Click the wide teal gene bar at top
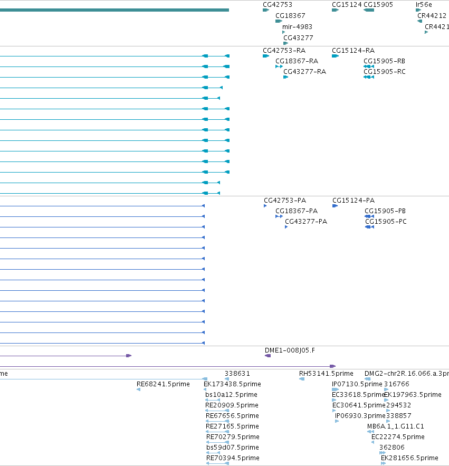Viewport: 449px width, 466px height. (x=114, y=10)
